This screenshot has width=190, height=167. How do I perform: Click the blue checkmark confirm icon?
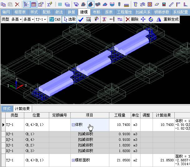pyautogui.click(x=81, y=19)
